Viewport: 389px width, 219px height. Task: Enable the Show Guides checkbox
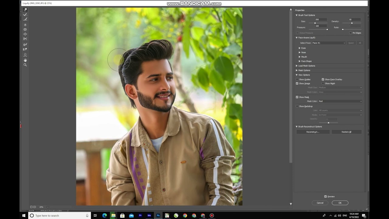(297, 79)
